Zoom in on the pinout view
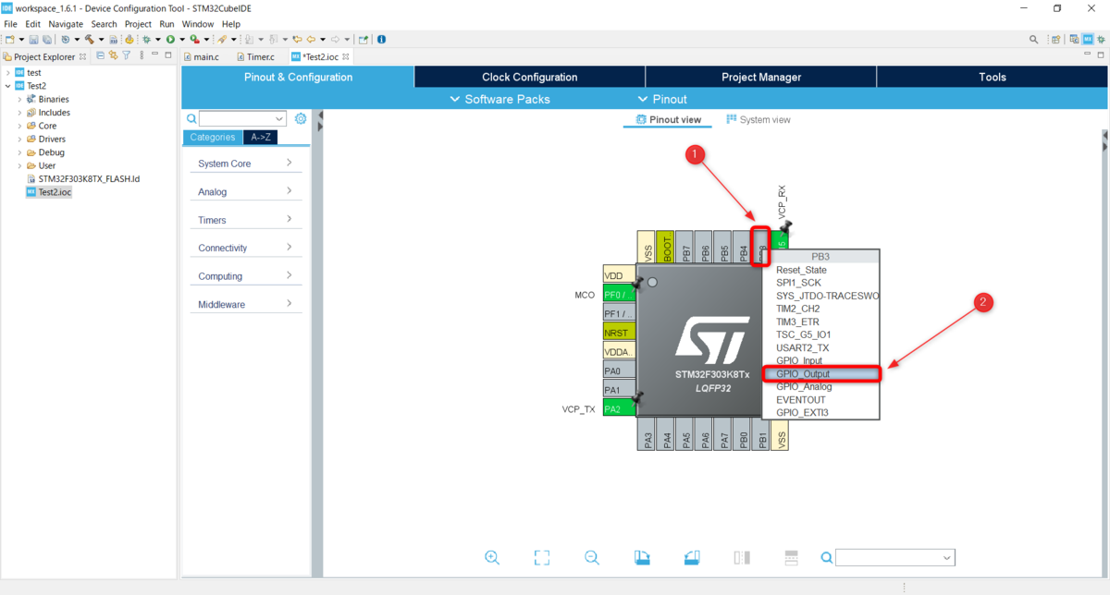 coord(492,557)
